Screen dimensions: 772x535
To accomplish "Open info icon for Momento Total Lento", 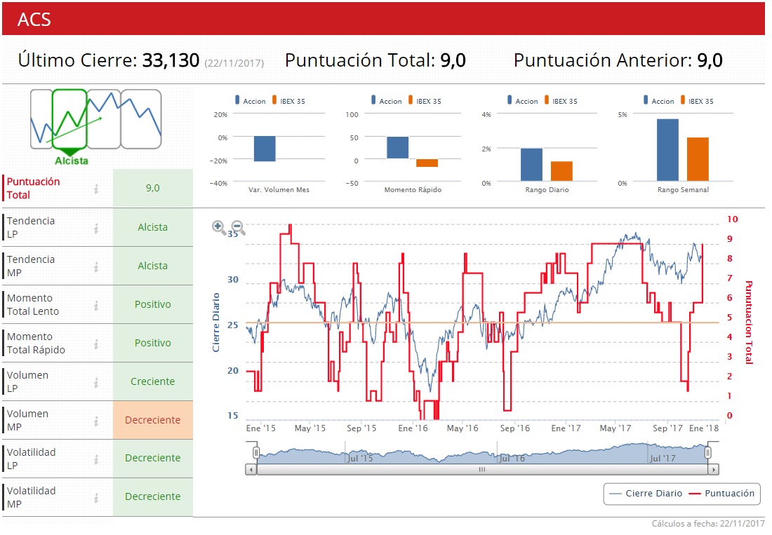I will point(97,305).
